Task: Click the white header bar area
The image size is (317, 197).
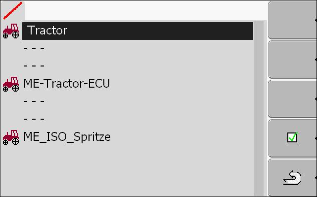Action: (145, 10)
